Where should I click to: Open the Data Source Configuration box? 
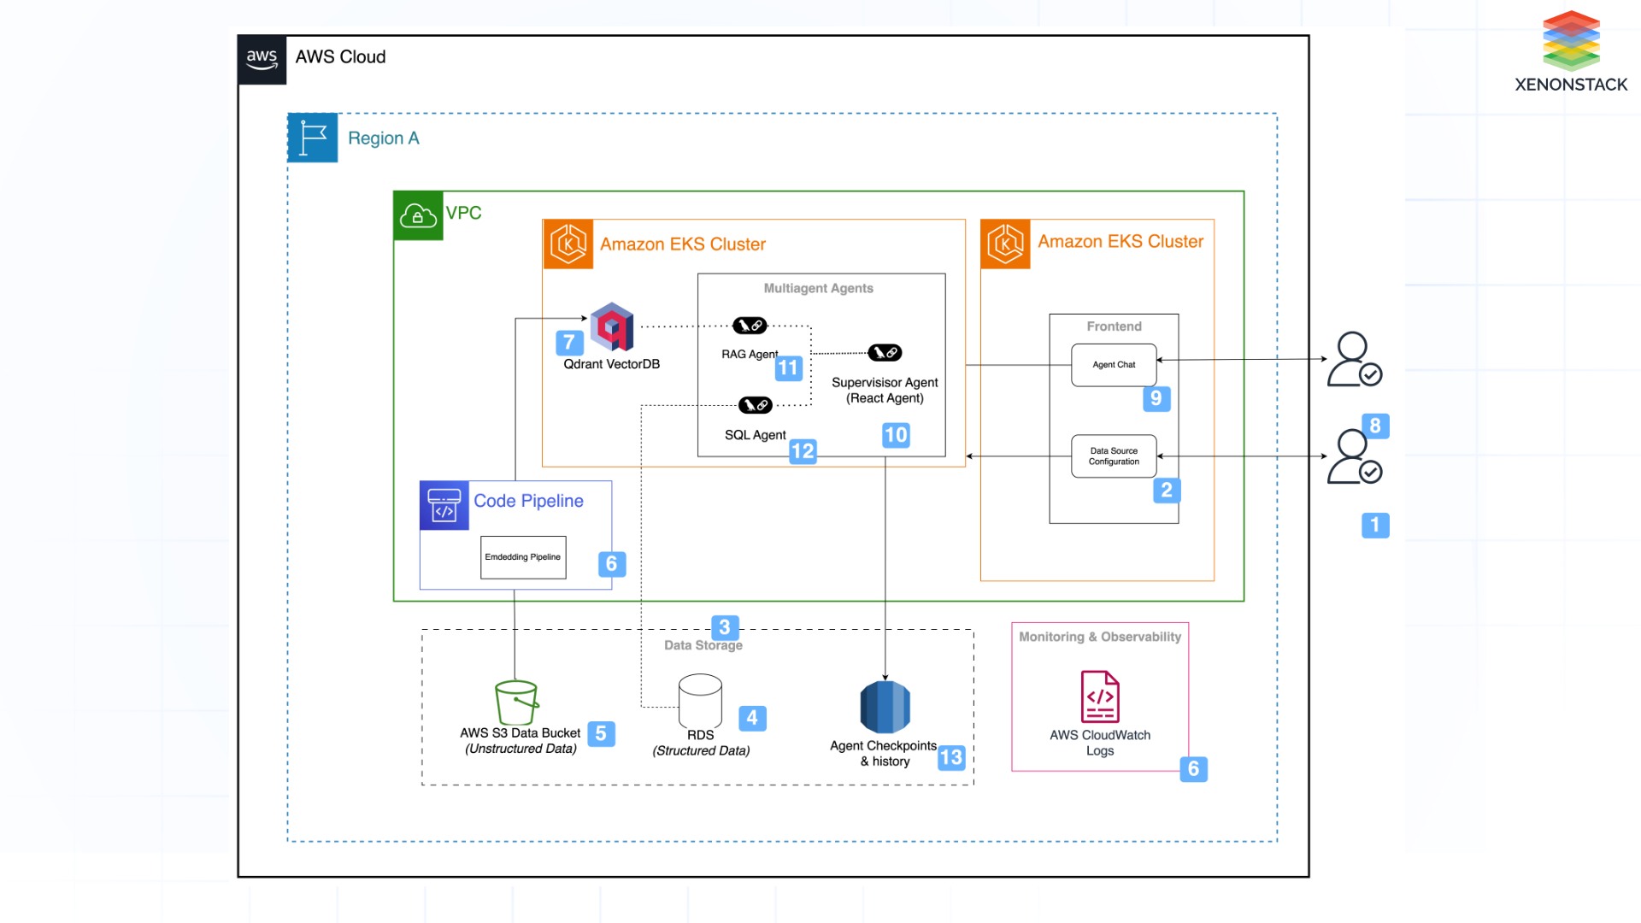(x=1113, y=456)
